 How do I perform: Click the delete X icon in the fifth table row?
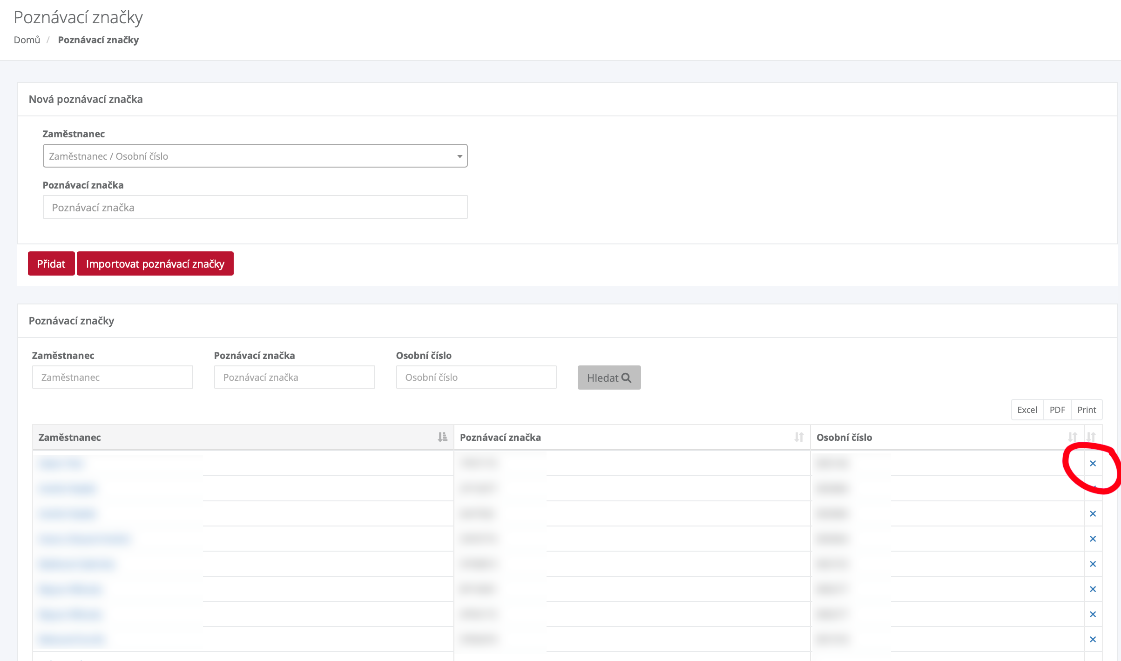pos(1093,564)
